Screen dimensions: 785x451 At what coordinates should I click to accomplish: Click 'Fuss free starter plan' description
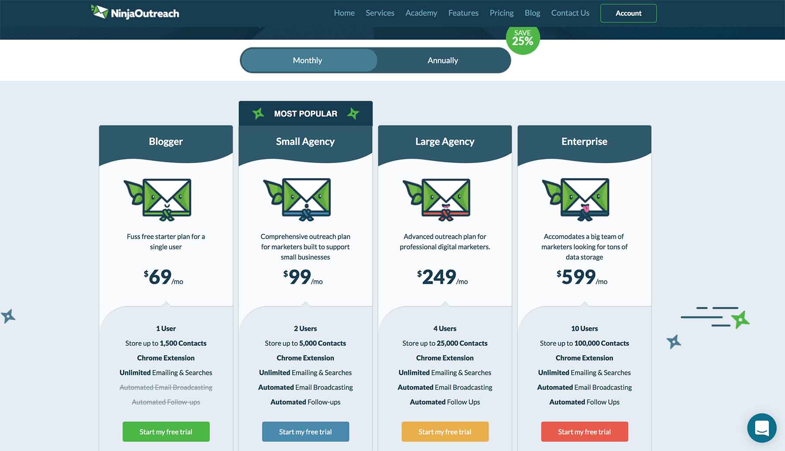[166, 242]
